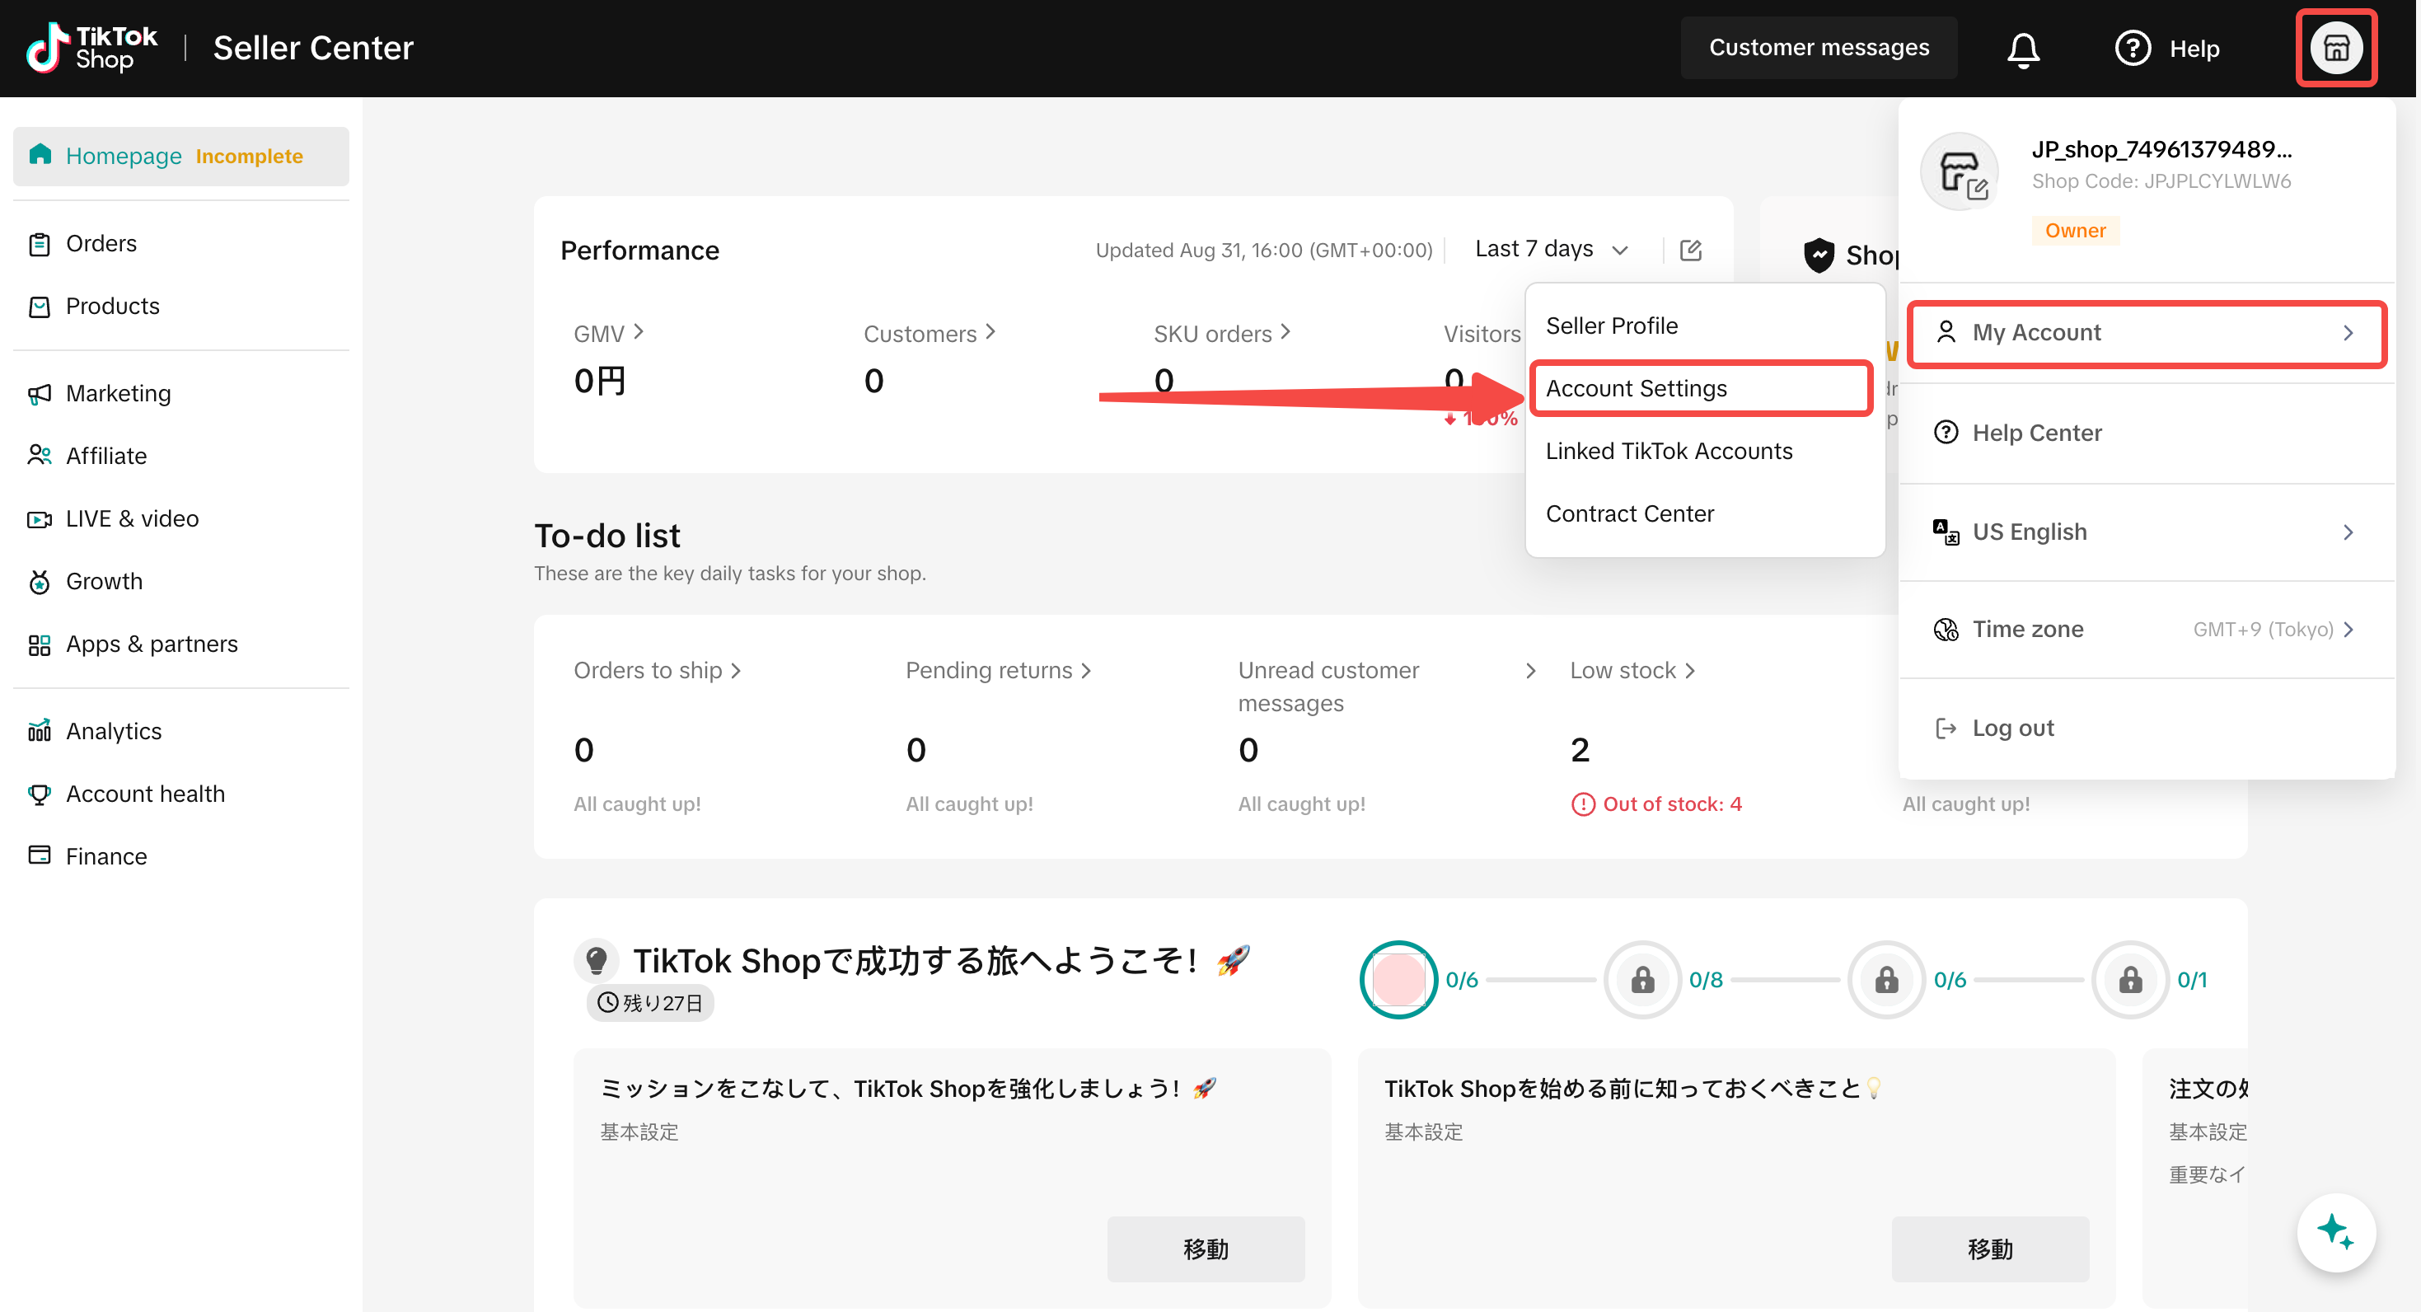Click the Orders clipboard icon
2421x1312 pixels.
coord(40,243)
